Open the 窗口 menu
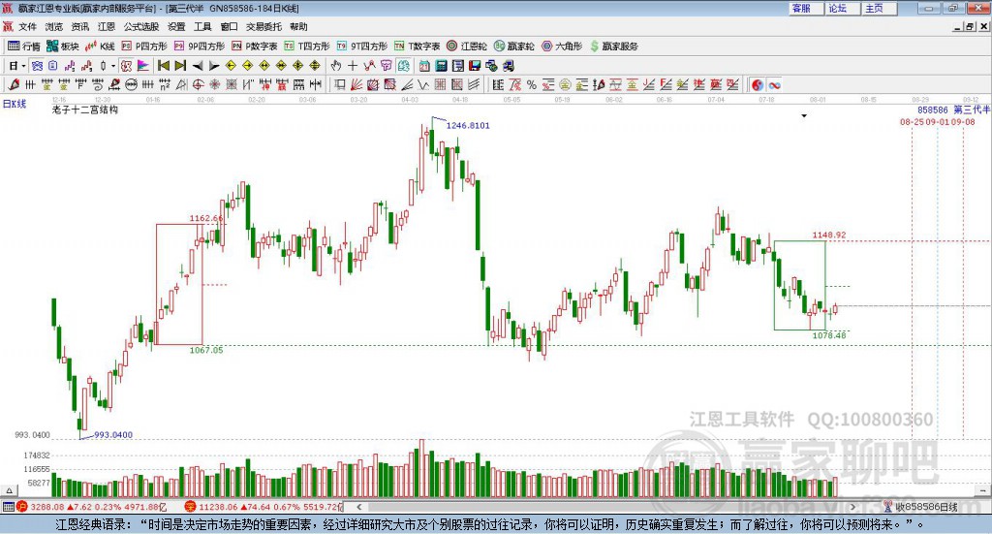Screen dimensions: 992x534 [229, 26]
